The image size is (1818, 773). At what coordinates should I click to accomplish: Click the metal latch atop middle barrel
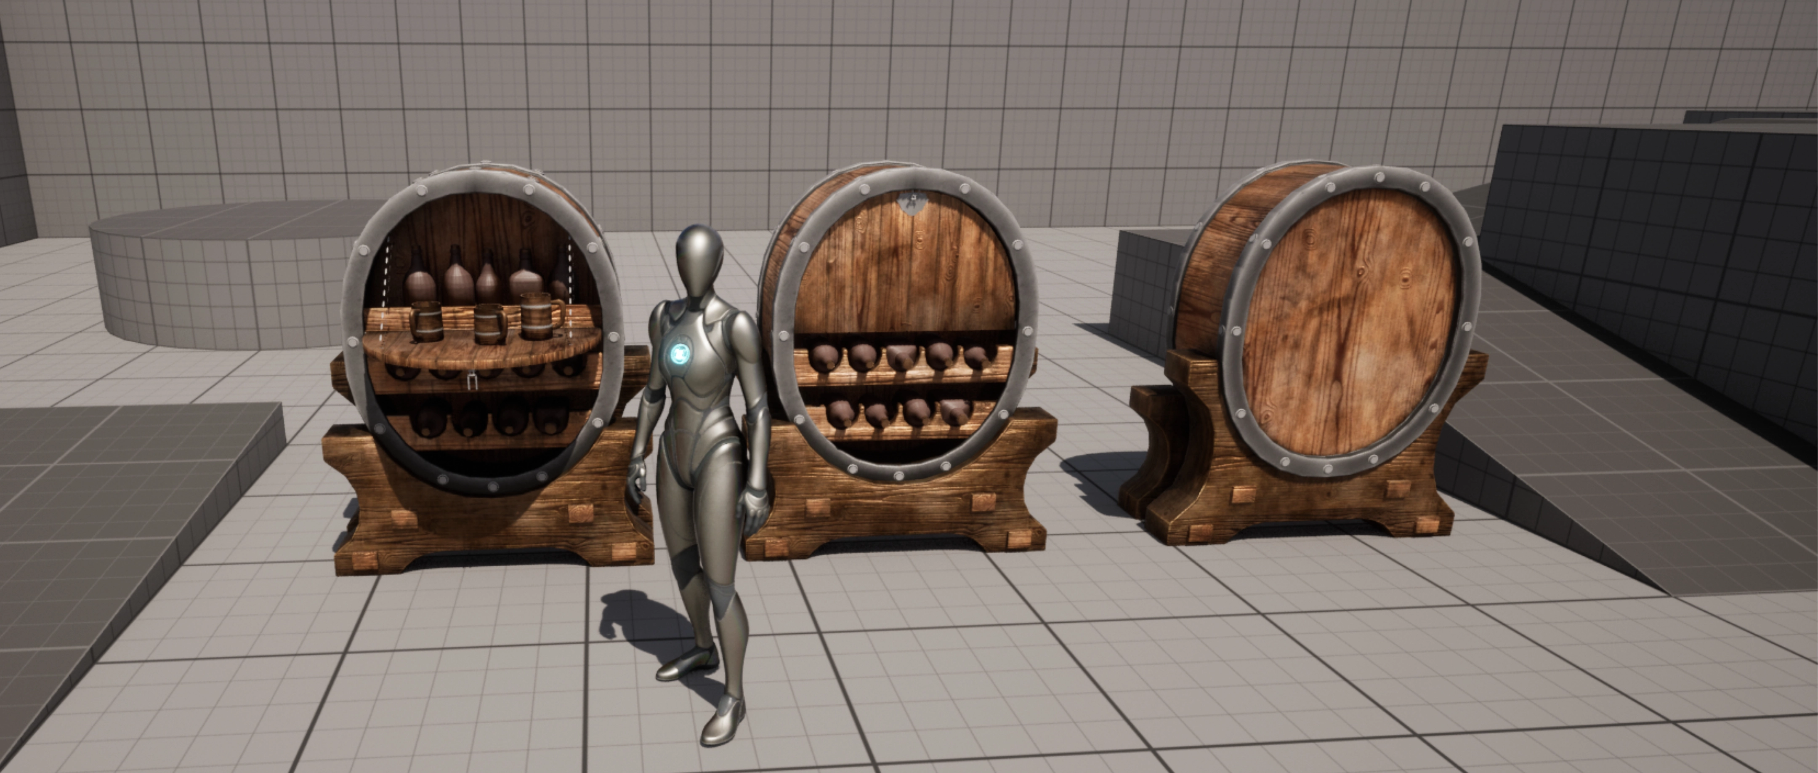click(912, 203)
